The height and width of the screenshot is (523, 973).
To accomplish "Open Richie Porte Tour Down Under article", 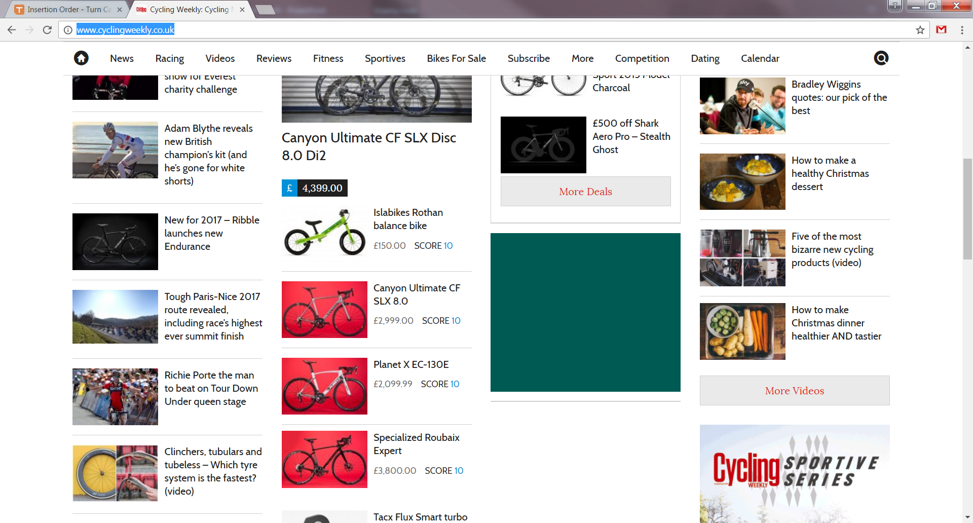I will (x=211, y=388).
